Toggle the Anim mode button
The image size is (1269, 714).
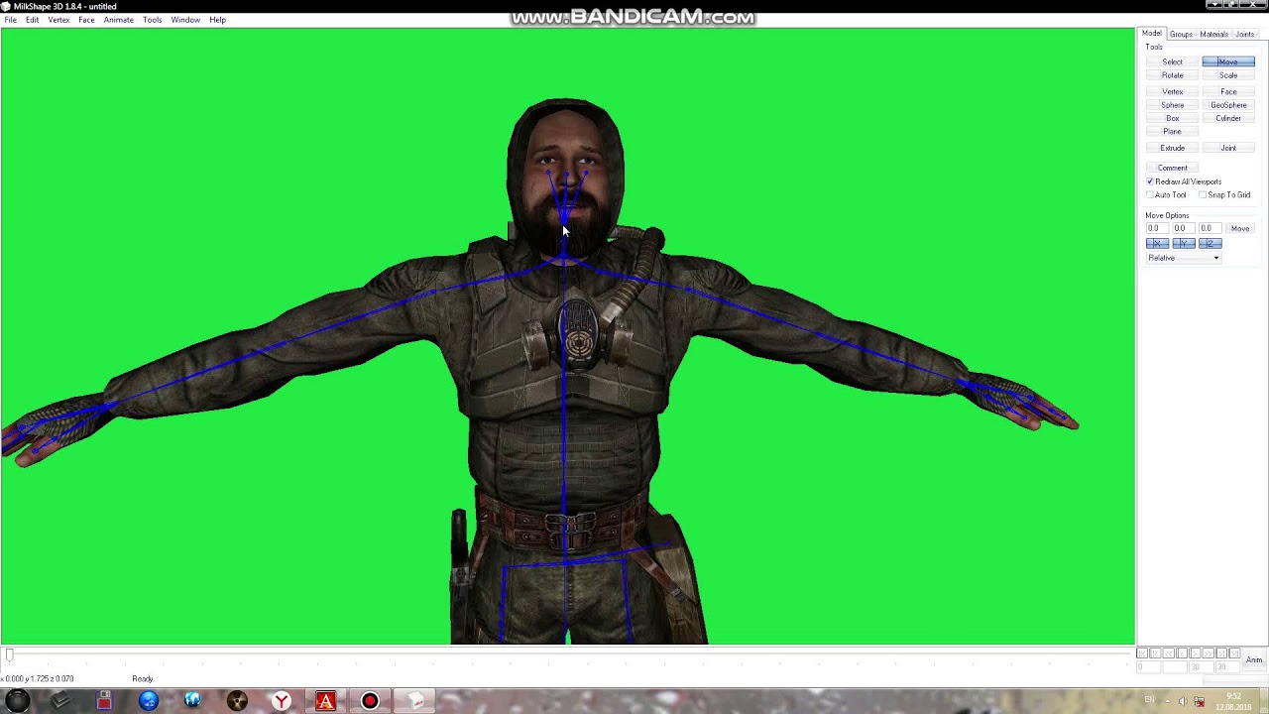click(1254, 659)
